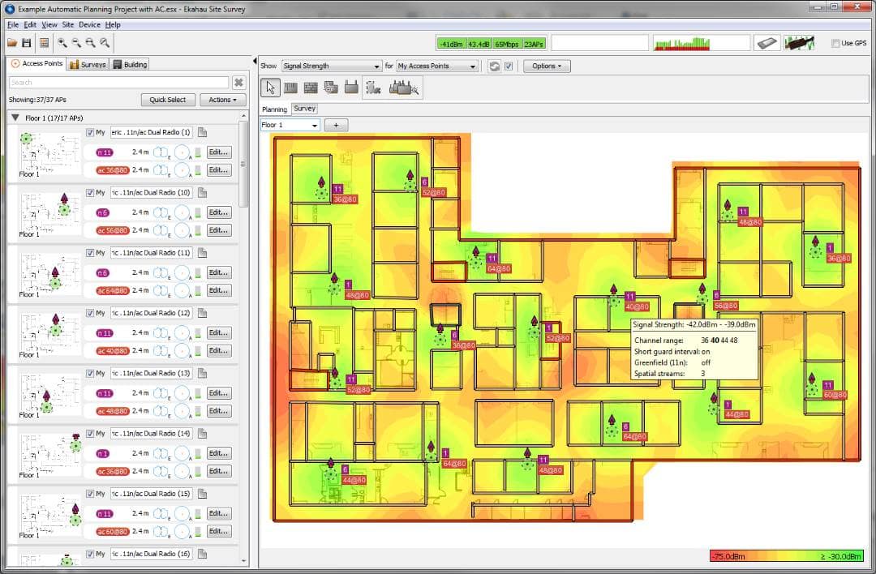Save the project using the disk icon
The image size is (876, 574).
pos(27,43)
